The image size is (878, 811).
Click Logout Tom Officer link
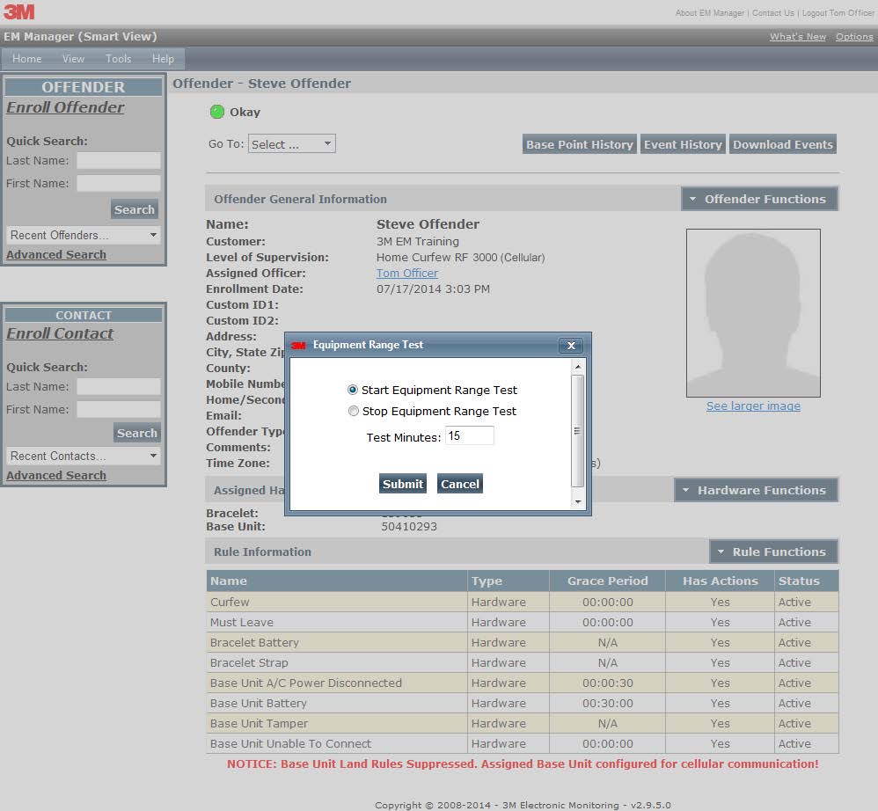pyautogui.click(x=838, y=13)
